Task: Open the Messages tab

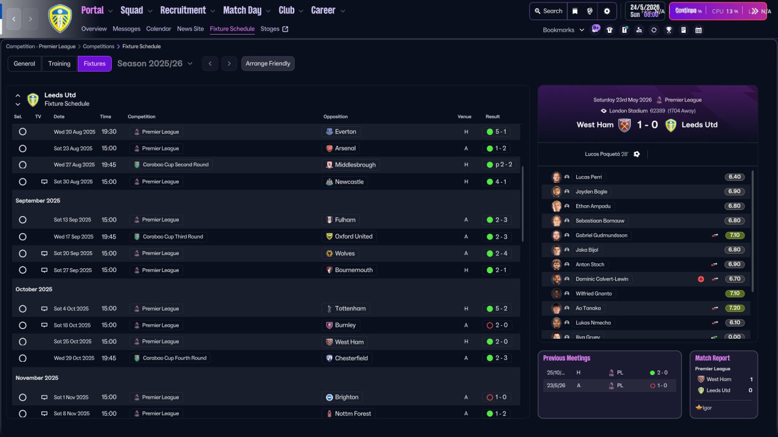Action: [x=126, y=29]
